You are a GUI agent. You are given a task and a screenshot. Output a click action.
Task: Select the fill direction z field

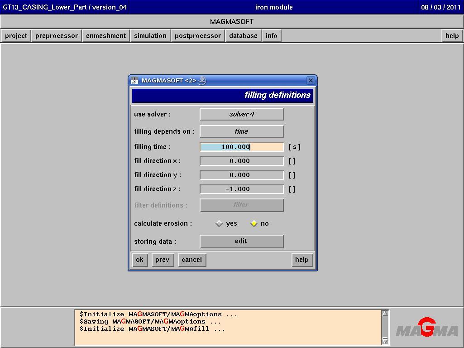pyautogui.click(x=242, y=189)
